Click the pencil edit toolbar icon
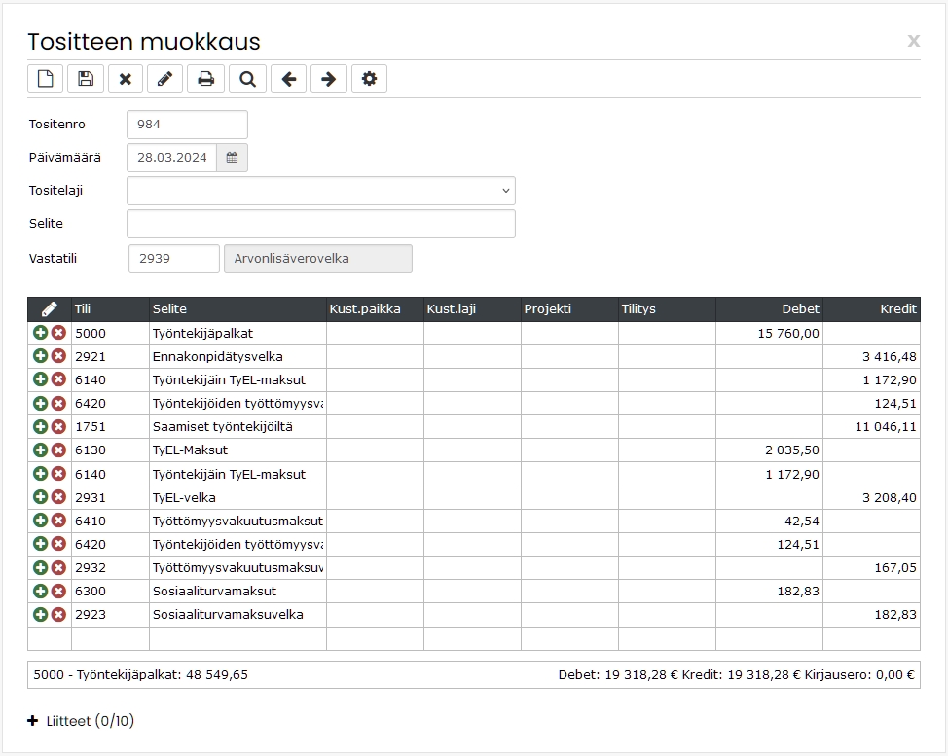The image size is (948, 756). pyautogui.click(x=164, y=79)
